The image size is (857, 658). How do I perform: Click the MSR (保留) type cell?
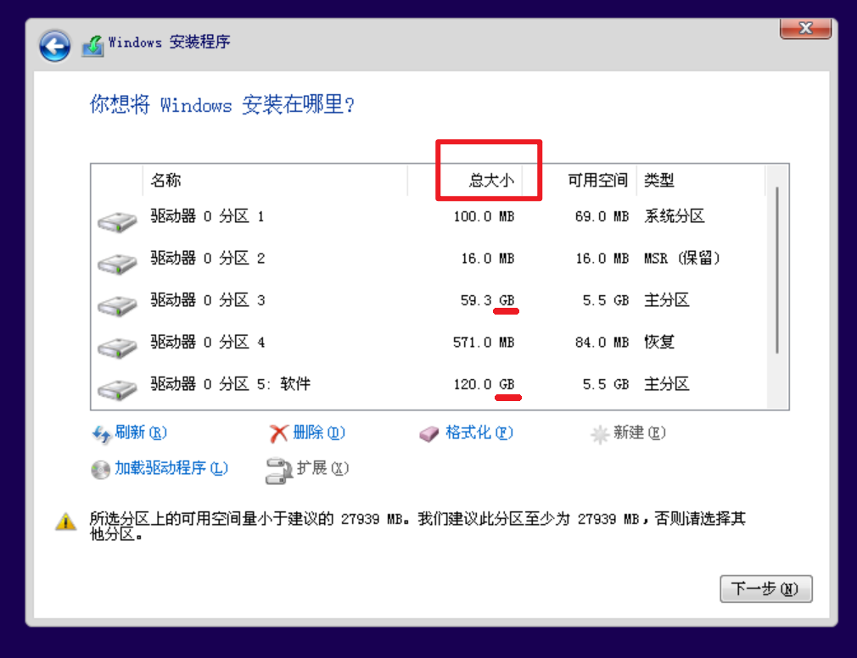[682, 258]
